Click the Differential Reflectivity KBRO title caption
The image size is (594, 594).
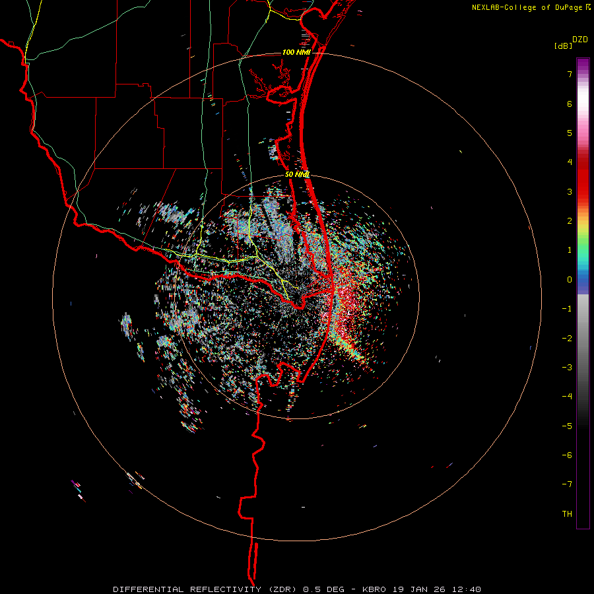tap(297, 589)
